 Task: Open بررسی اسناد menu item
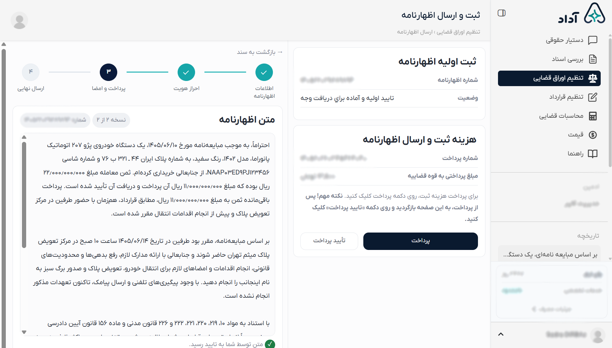coord(549,59)
